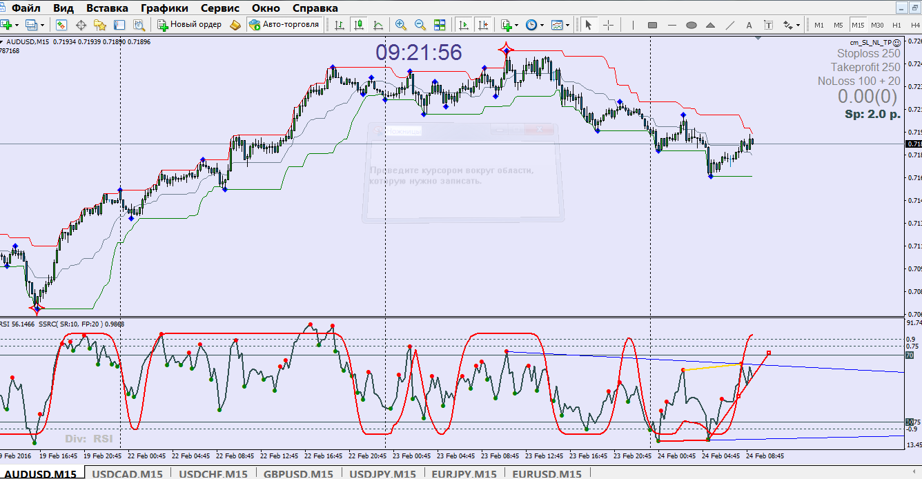Open the Market Watch window
Screen dimensions: 922x479
[x=61, y=25]
